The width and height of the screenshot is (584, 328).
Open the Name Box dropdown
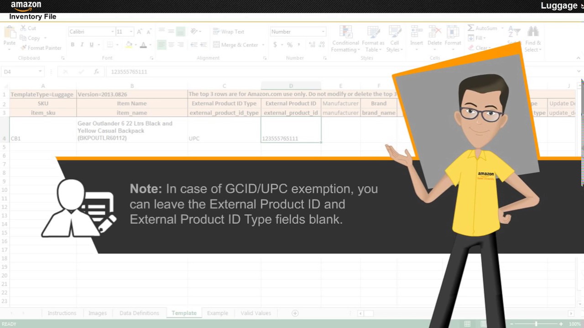[40, 72]
